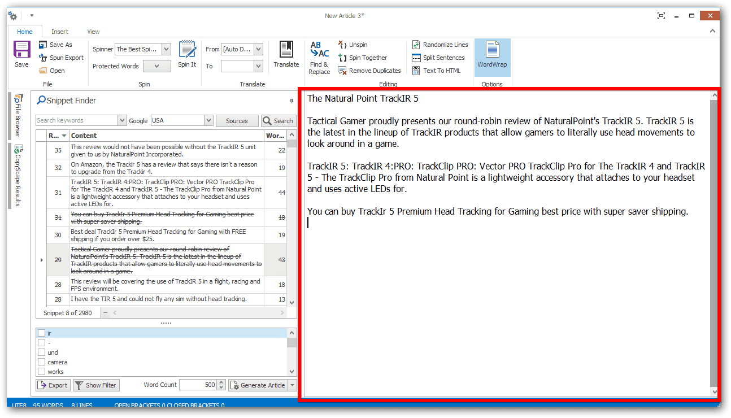Open the File Browser side panel tab
731x418 pixels.
(x=18, y=116)
